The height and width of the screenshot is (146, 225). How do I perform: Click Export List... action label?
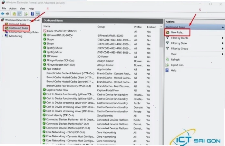[x=177, y=65]
